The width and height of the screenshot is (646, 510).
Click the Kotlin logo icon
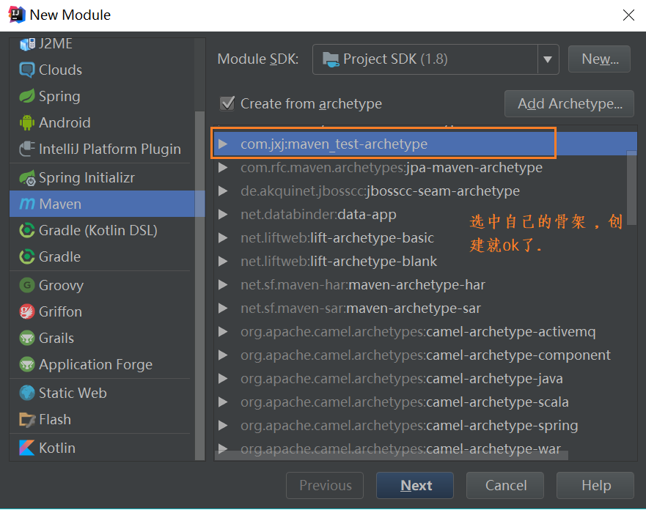click(27, 448)
